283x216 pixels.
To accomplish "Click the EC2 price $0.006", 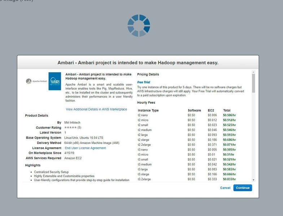I will click(212, 115).
